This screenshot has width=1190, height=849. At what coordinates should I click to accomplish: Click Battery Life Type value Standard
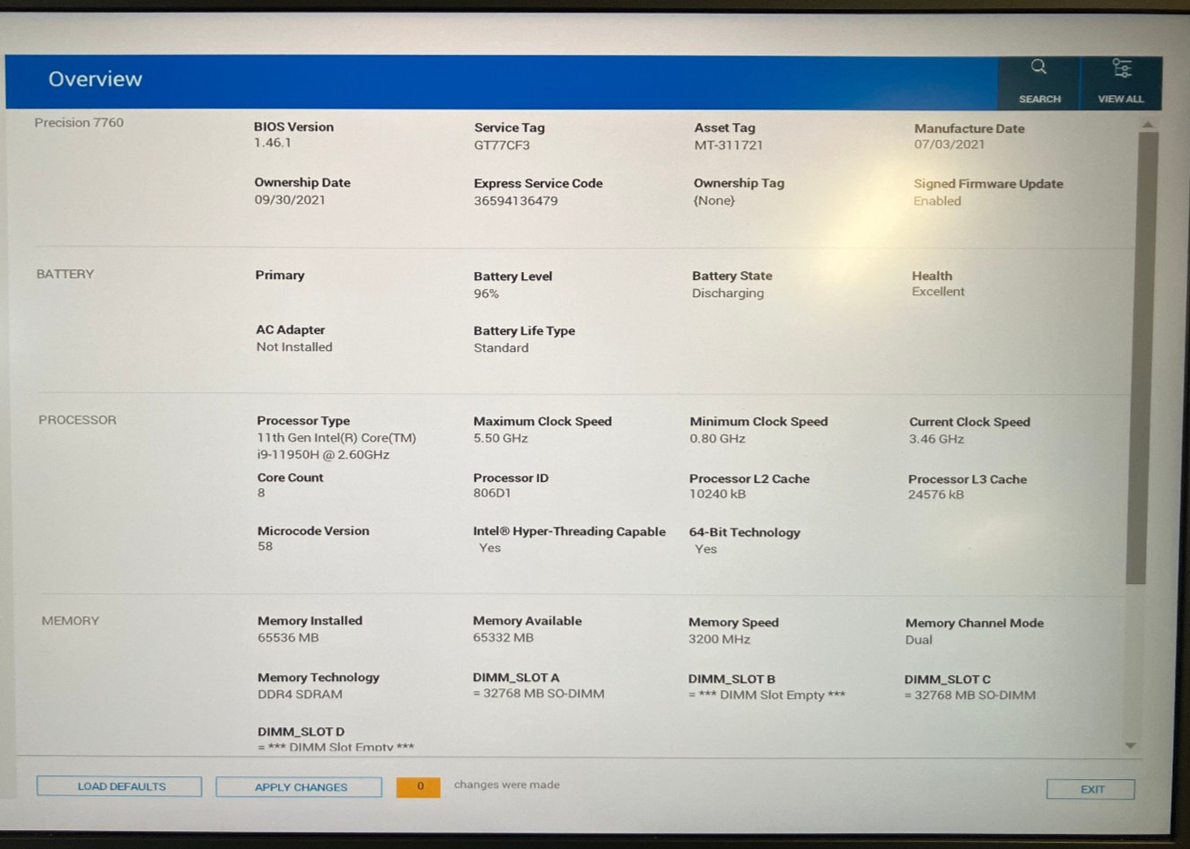[x=501, y=347]
